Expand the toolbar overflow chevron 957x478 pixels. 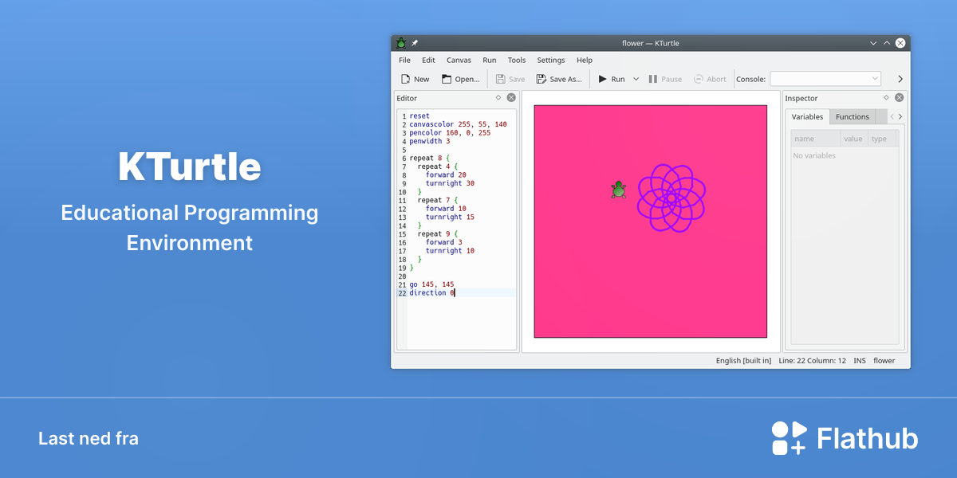[900, 79]
